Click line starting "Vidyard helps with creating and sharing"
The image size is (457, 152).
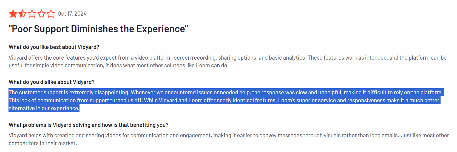[229, 135]
